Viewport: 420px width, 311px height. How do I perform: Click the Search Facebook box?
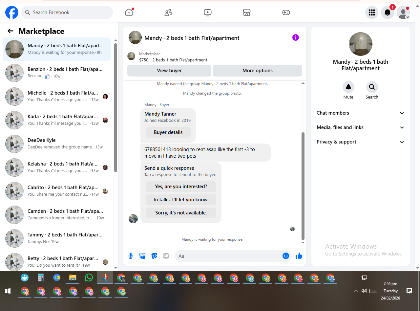(x=67, y=12)
